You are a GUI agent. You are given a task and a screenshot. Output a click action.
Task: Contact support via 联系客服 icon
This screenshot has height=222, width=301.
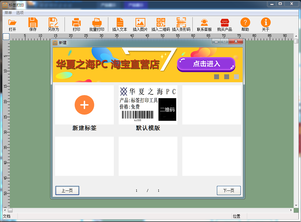click(x=204, y=23)
